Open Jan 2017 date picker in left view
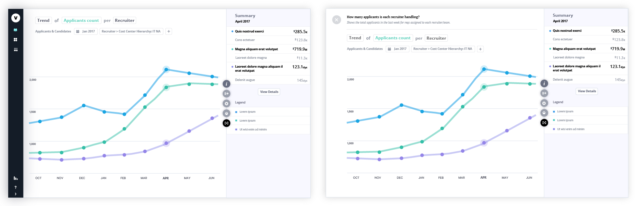This screenshot has height=206, width=636. pyautogui.click(x=86, y=31)
